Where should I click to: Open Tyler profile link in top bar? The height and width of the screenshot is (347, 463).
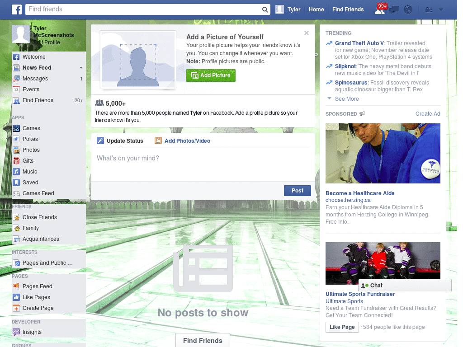(294, 9)
